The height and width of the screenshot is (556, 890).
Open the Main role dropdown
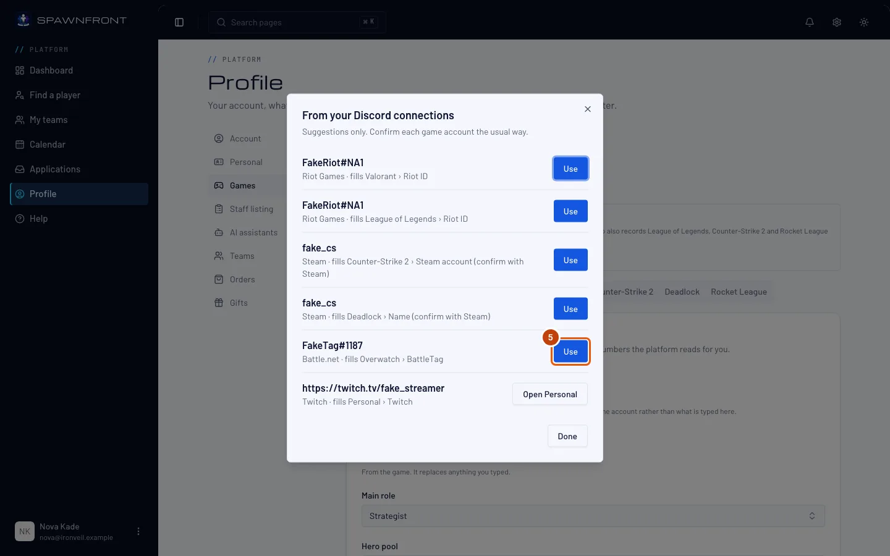point(593,516)
